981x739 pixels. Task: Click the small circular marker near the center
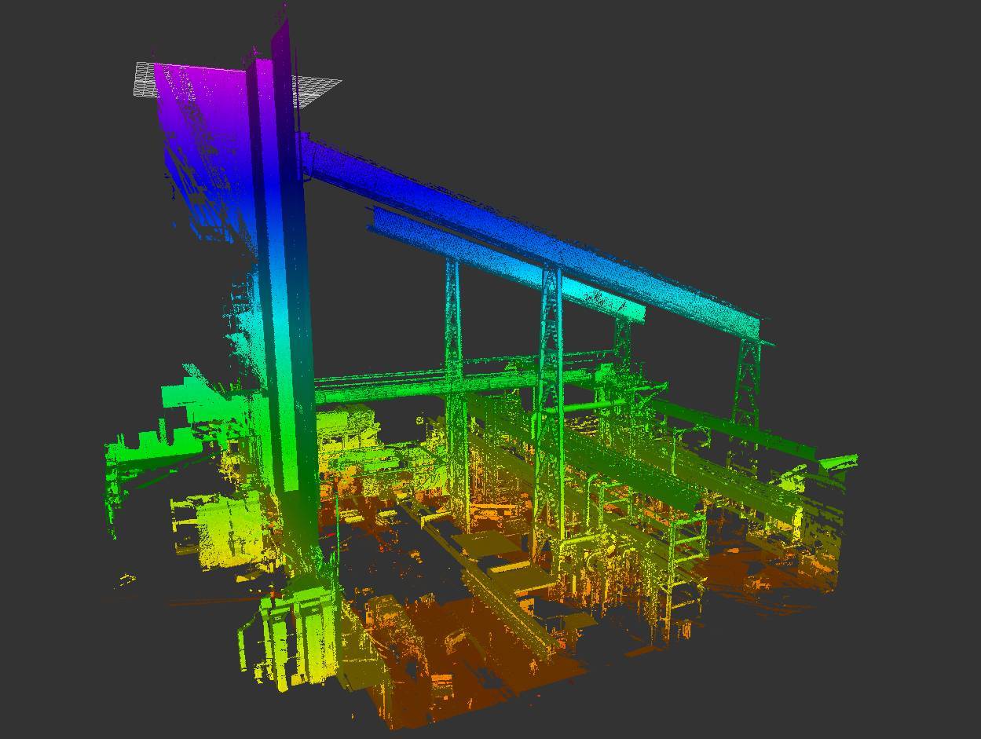420,420
